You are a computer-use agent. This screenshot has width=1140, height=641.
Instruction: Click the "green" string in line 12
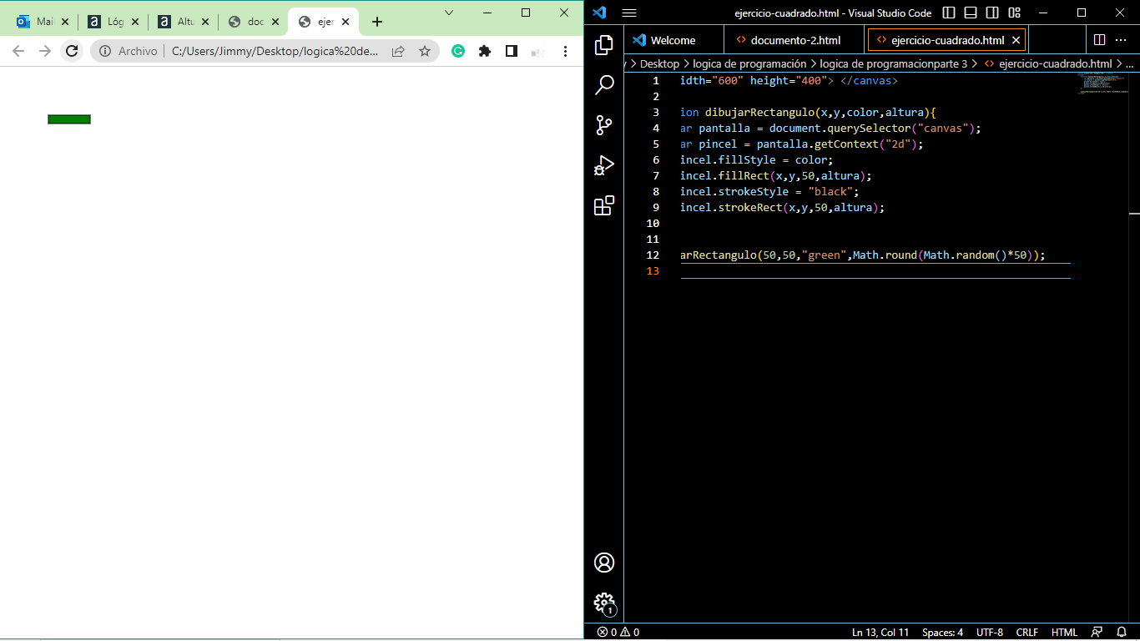824,255
